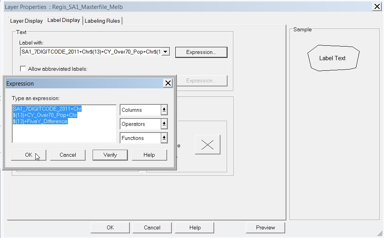This screenshot has width=384, height=238.
Task: Select the Label Display tab
Action: coord(64,20)
